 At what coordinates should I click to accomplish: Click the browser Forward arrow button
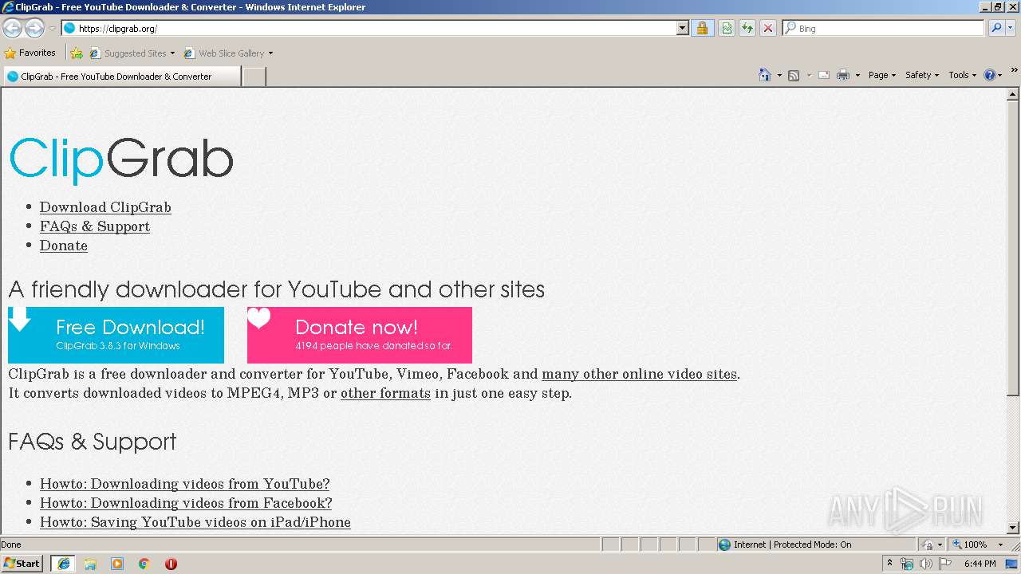(x=34, y=28)
